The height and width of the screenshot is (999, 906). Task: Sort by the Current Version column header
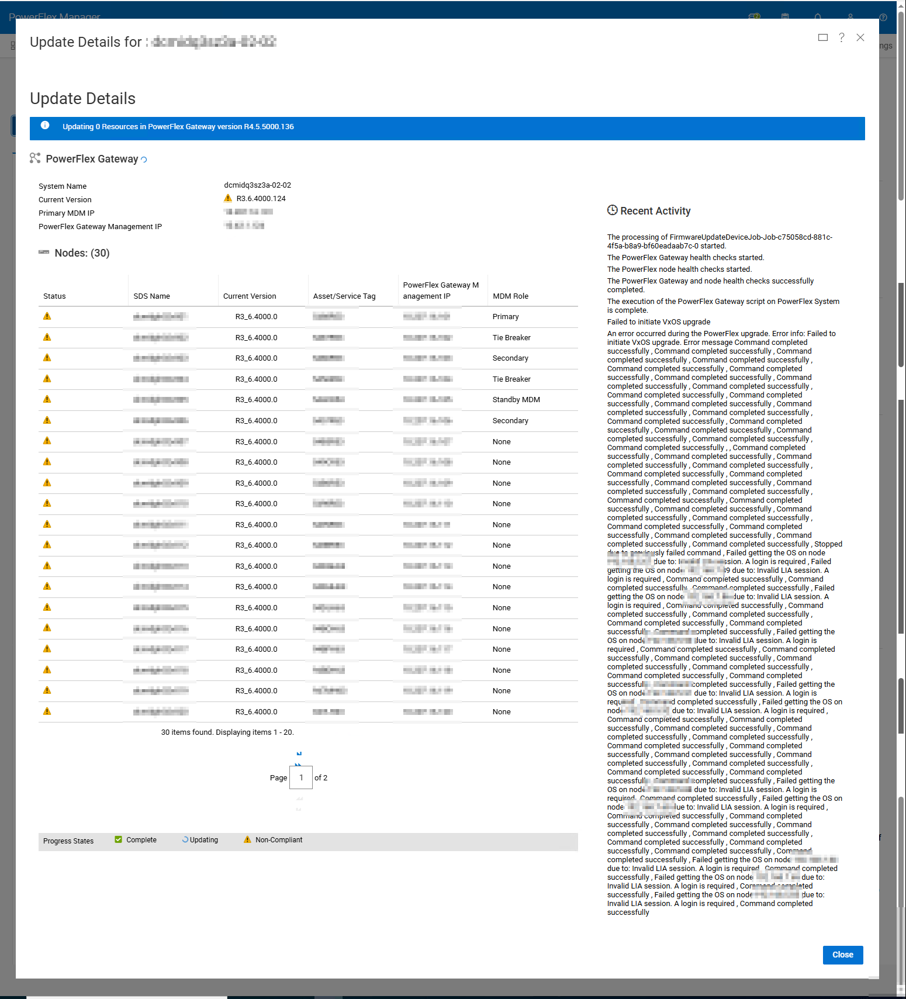point(250,296)
